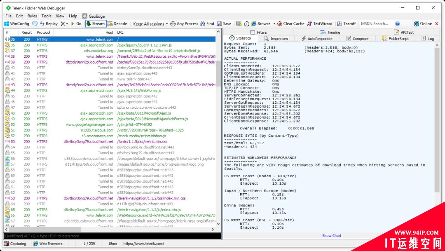
Task: Toggle the Decode option
Action: [x=117, y=24]
